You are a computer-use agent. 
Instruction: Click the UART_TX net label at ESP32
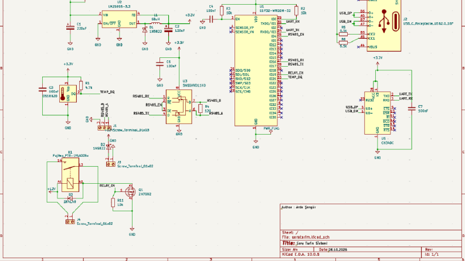click(x=293, y=30)
